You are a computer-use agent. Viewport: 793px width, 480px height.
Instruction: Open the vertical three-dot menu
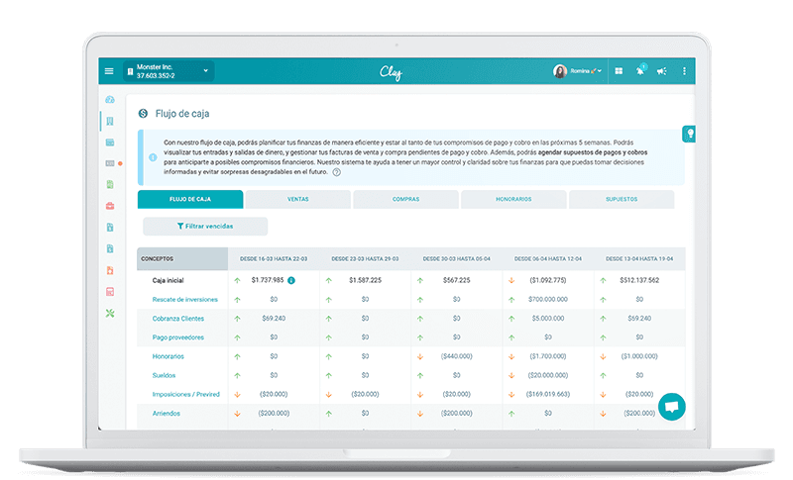pos(684,71)
